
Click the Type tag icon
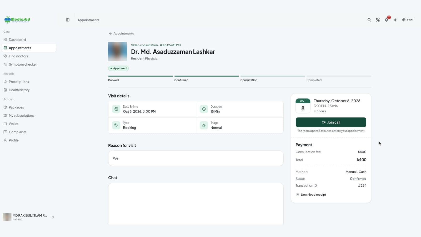click(116, 125)
